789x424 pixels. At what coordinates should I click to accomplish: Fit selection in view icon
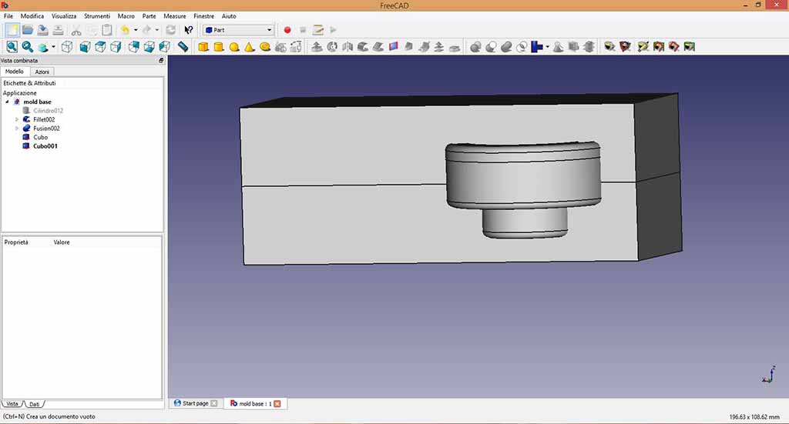(28, 47)
